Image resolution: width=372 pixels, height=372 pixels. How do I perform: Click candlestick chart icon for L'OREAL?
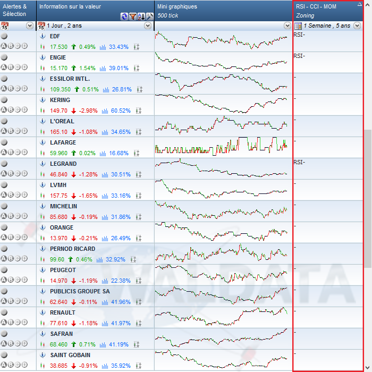click(x=43, y=132)
